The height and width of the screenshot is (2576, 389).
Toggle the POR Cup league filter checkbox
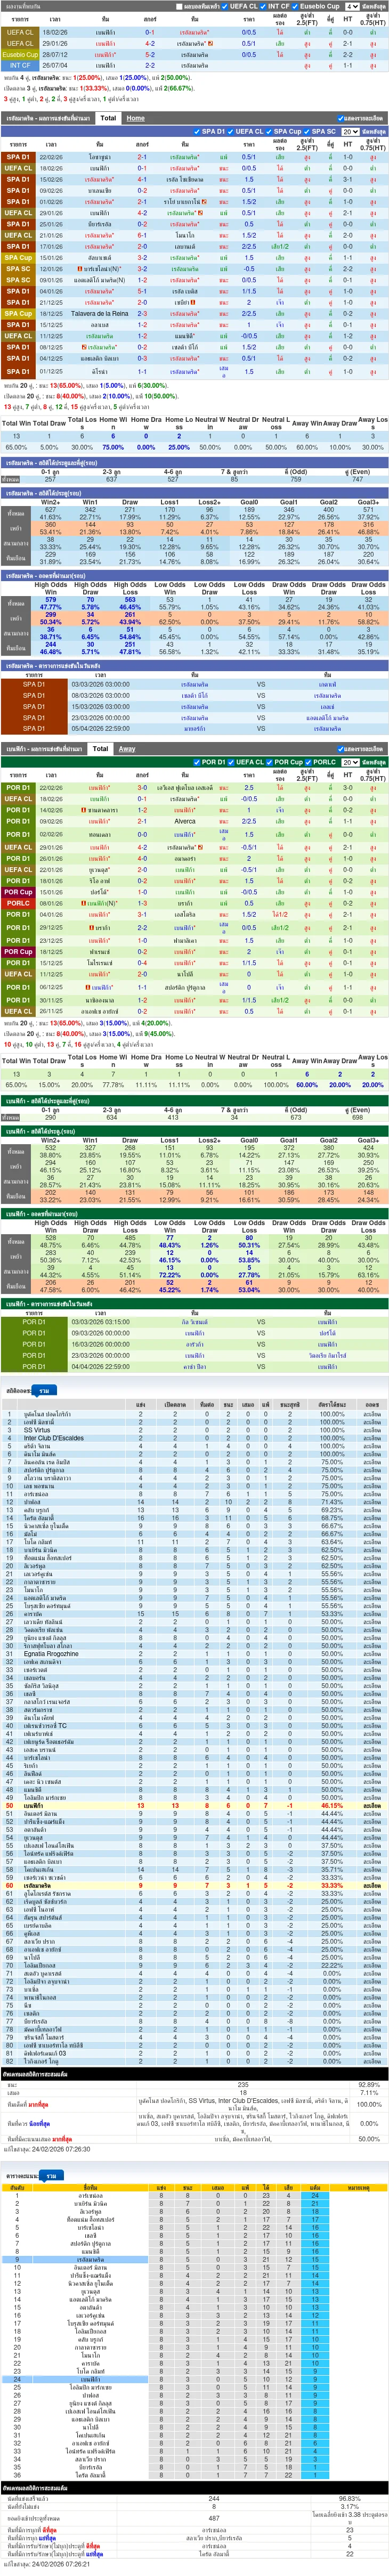click(270, 762)
